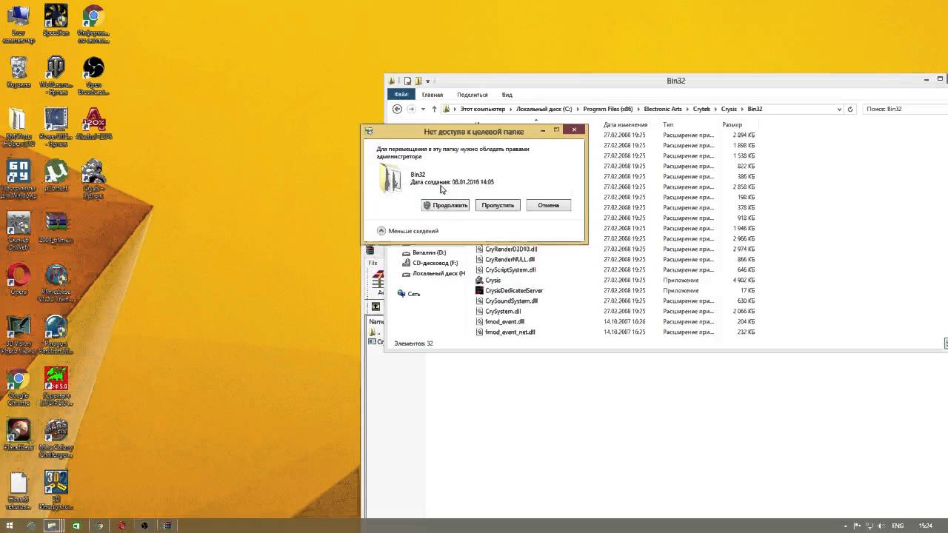Launch World of Tanks desktop shortcut
The width and height of the screenshot is (948, 533).
(x=56, y=76)
